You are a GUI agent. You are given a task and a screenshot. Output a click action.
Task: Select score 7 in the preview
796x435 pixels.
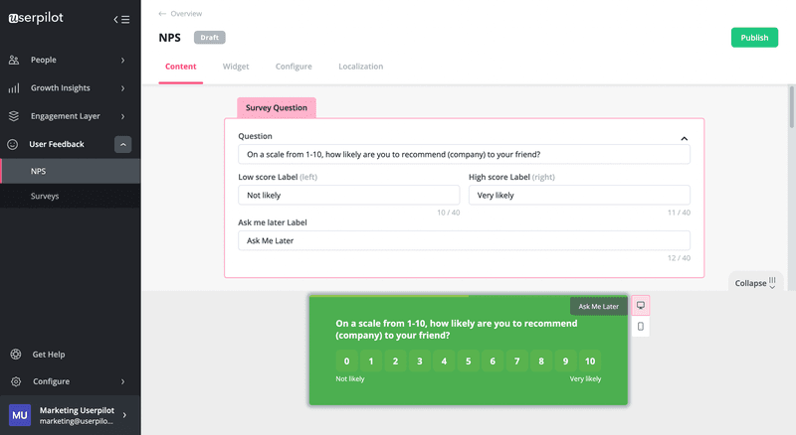[516, 361]
